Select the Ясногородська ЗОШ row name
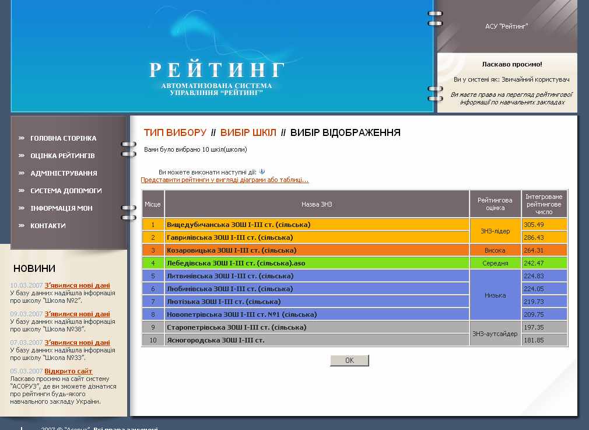Screen dimensions: 589x430 (216, 340)
